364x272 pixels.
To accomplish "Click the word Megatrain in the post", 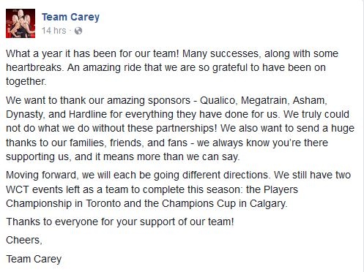I will point(264,100).
